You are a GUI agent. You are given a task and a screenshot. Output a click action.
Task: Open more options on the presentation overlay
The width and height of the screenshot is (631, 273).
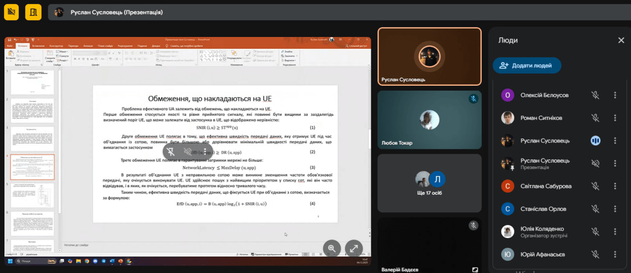point(205,151)
